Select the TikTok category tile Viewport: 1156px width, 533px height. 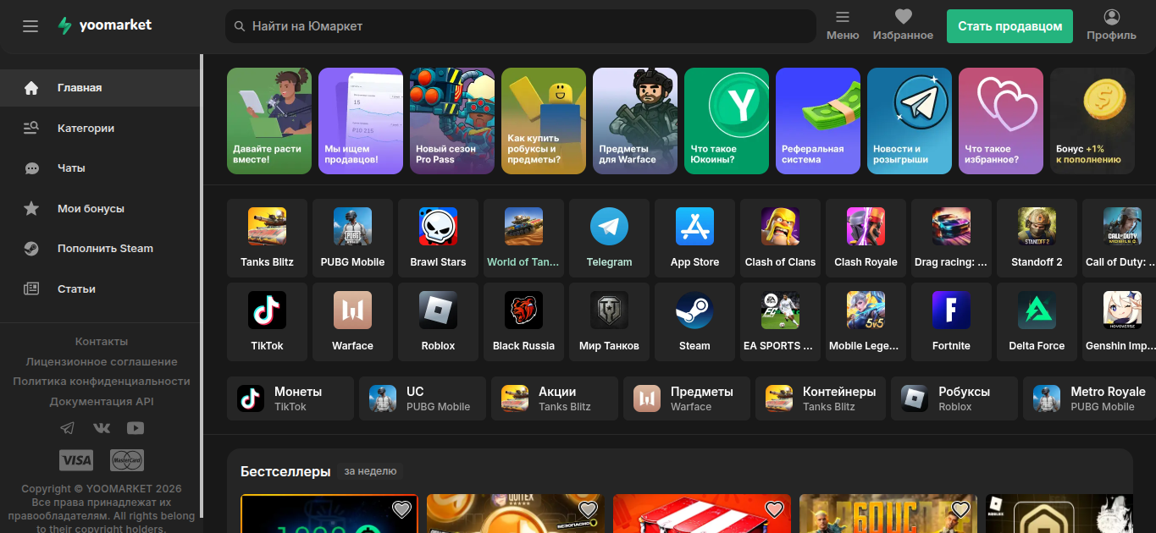click(x=267, y=321)
